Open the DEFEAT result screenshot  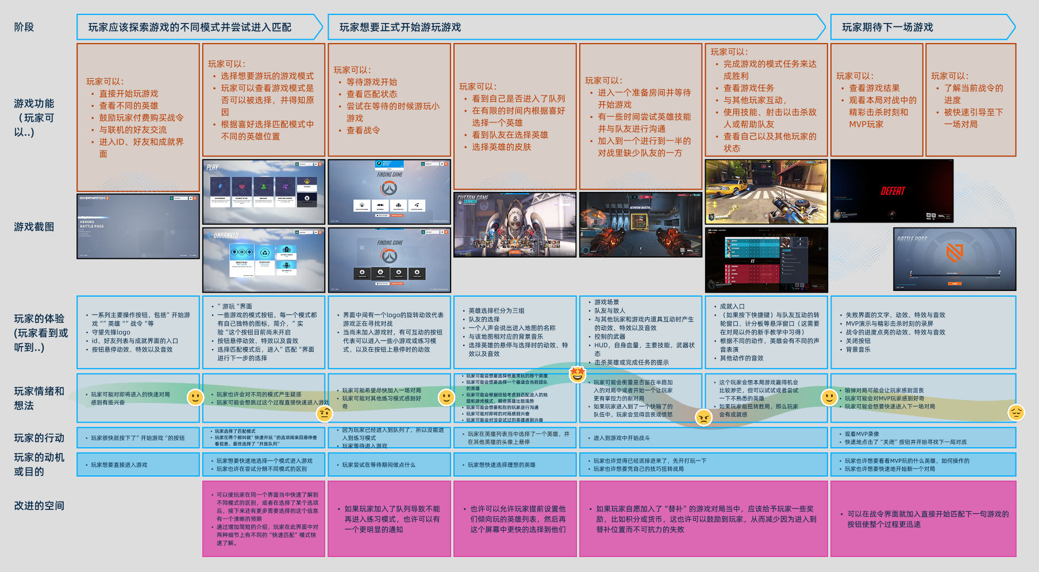(892, 191)
